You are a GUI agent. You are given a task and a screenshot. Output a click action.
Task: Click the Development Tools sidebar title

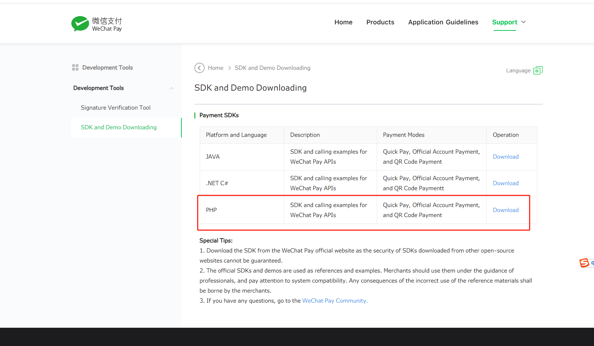[108, 67]
